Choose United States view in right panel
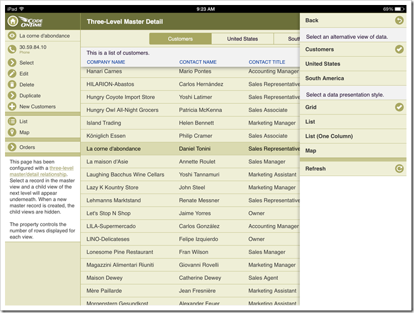 coord(353,64)
